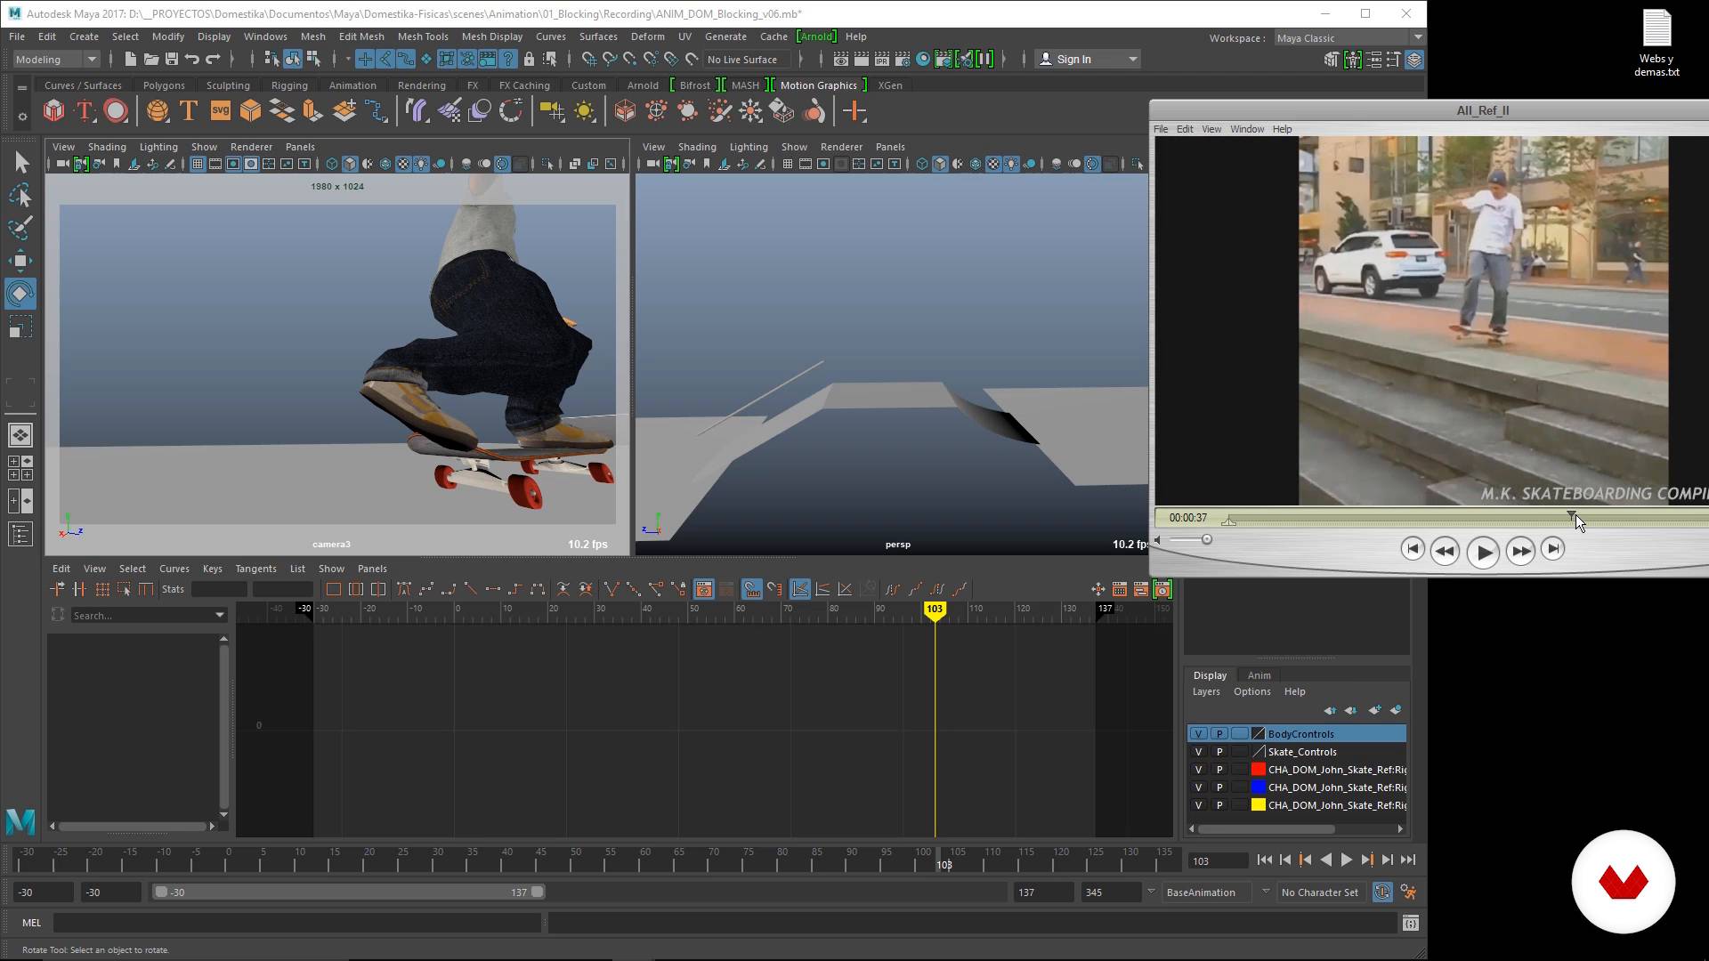This screenshot has height=961, width=1709.
Task: Activate the Rotate tool in the toolbox
Action: pyautogui.click(x=20, y=293)
